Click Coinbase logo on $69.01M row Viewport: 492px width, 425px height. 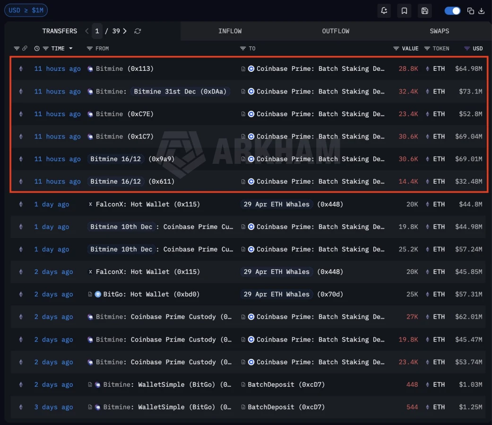coord(251,159)
